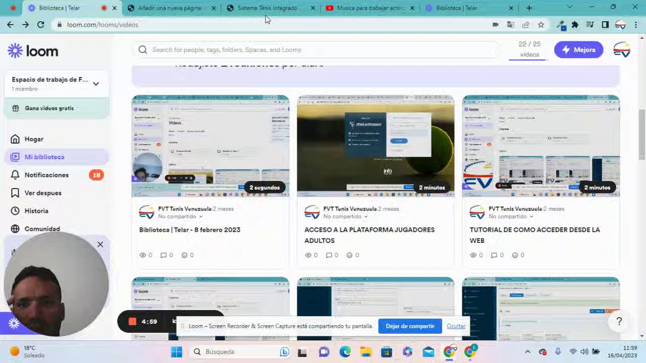Open FVT Tenis Venezuela avatar on ACCESO video
646x363 pixels.
click(x=312, y=212)
